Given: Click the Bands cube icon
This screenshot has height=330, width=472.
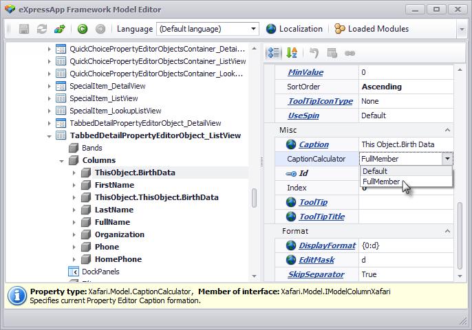Looking at the screenshot, I should [x=73, y=148].
